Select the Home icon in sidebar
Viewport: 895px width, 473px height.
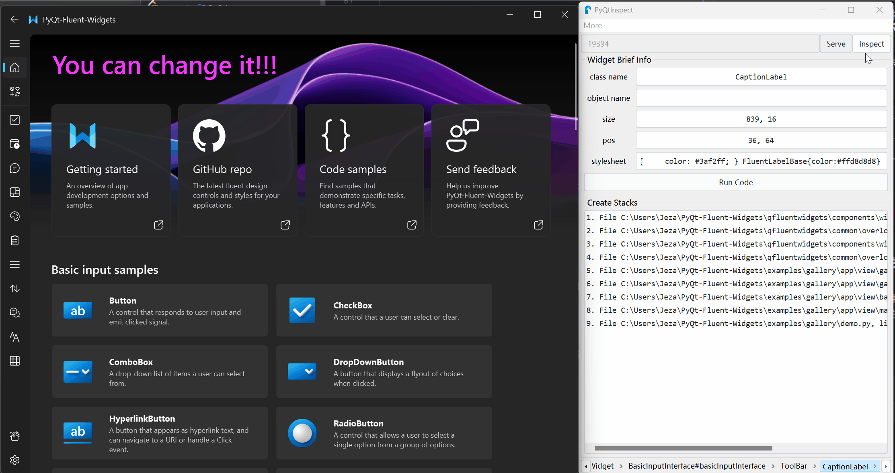[15, 67]
